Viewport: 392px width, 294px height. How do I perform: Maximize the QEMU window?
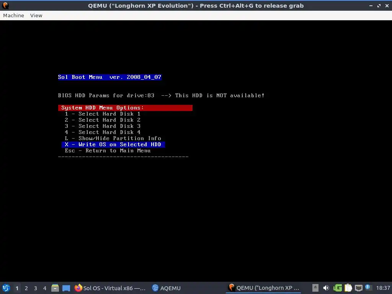[x=379, y=5]
